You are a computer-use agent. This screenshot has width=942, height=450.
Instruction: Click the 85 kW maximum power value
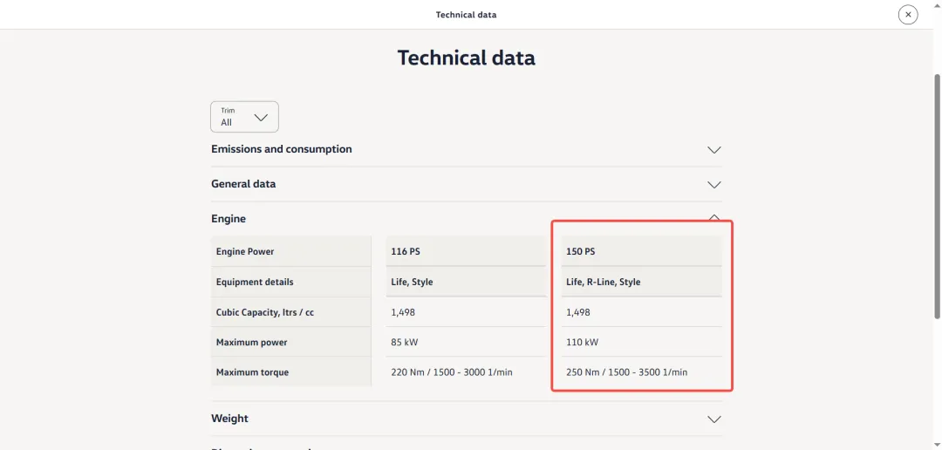pos(405,343)
